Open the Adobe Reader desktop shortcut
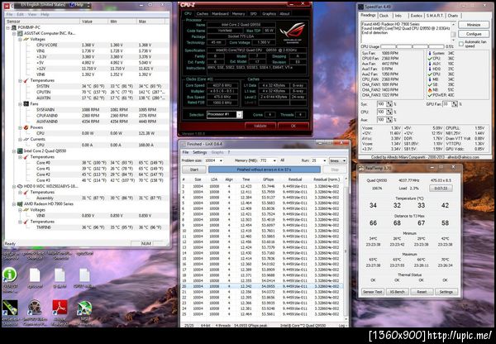The image size is (496, 344). tap(60, 308)
